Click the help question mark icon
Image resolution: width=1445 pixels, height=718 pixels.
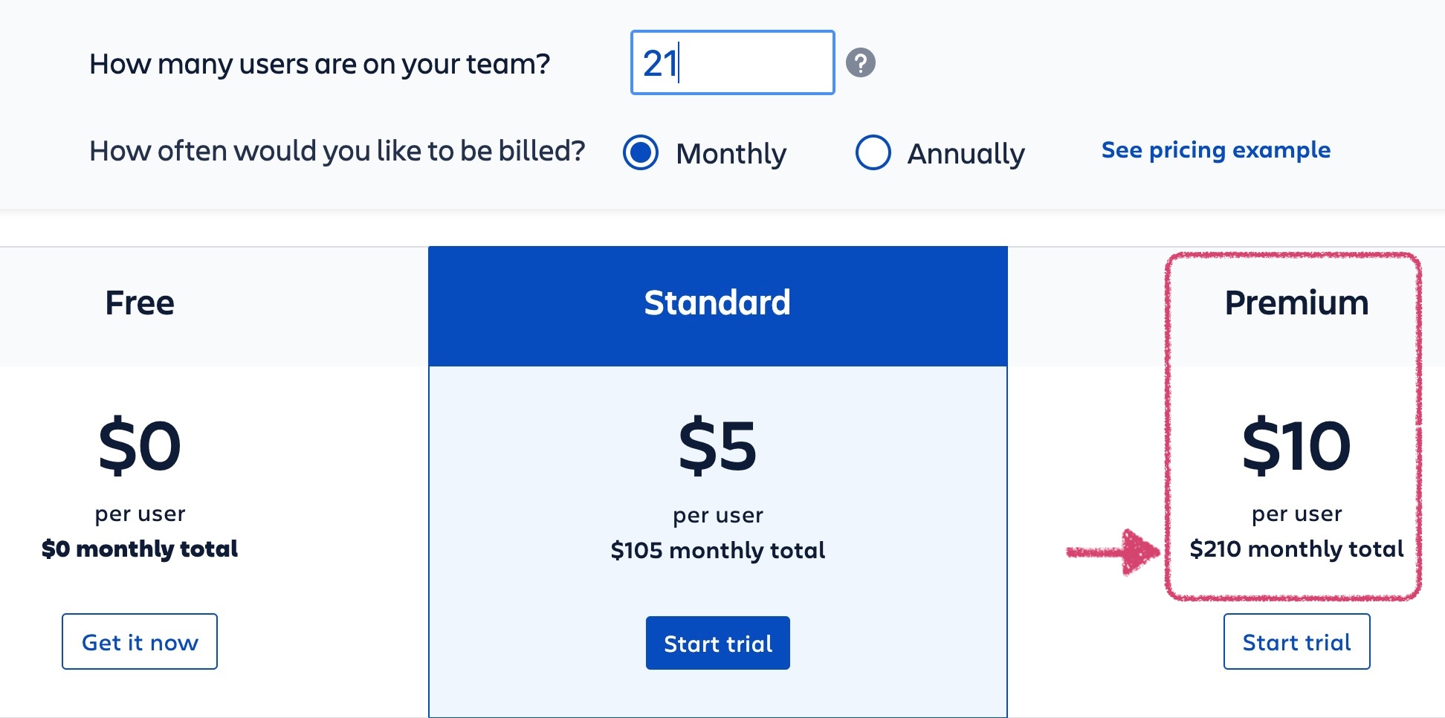(861, 63)
